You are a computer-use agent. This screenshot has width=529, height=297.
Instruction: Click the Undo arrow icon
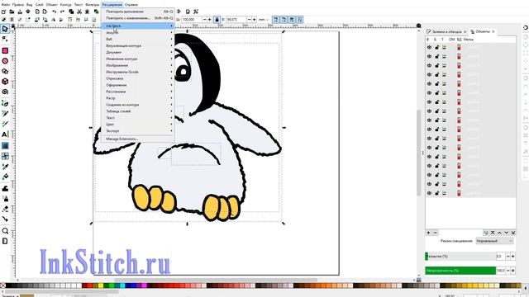[x=54, y=12]
